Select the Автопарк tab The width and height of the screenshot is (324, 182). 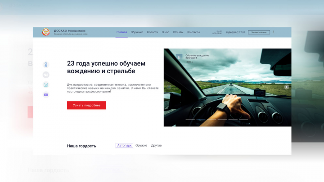[124, 146]
